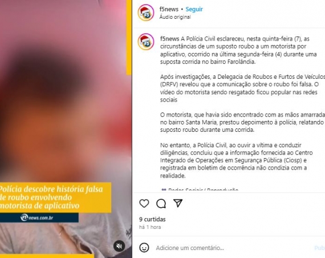Follow f5news with Seguir link

[x=194, y=9]
